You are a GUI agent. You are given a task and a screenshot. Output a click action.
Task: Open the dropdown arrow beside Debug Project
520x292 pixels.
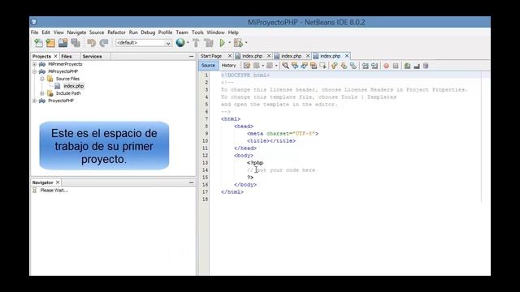click(246, 43)
